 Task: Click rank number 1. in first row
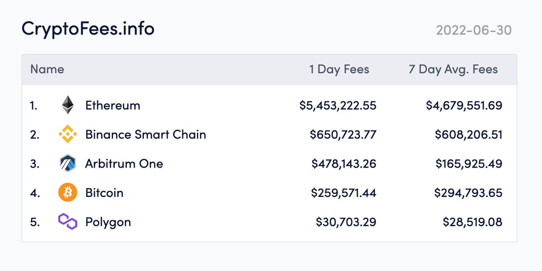tap(34, 106)
